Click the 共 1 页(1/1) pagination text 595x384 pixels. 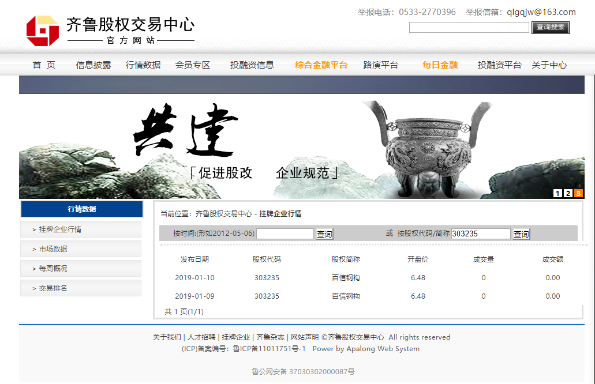[x=184, y=311]
